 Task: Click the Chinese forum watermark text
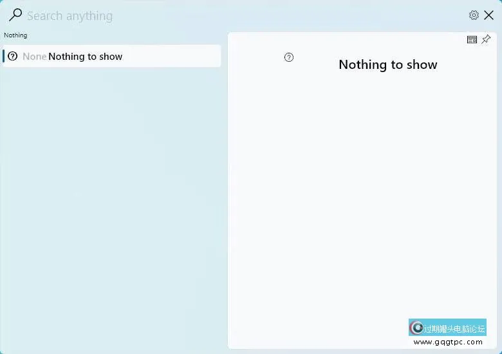[454, 328]
